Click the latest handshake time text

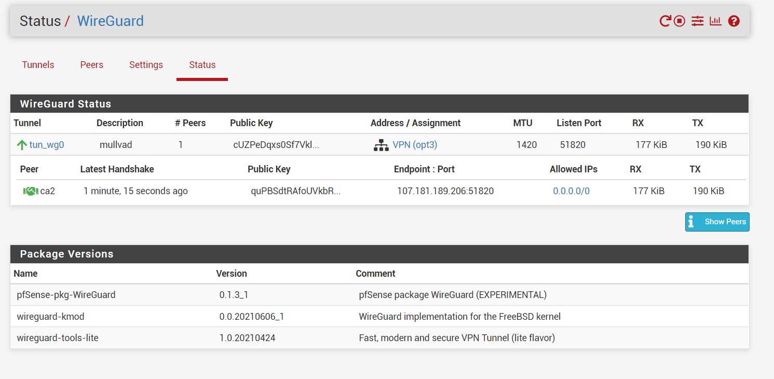click(x=135, y=191)
